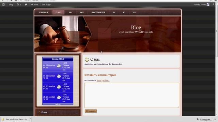Click Just another WordPress site tagline
The width and height of the screenshot is (218, 122).
[x=136, y=32]
